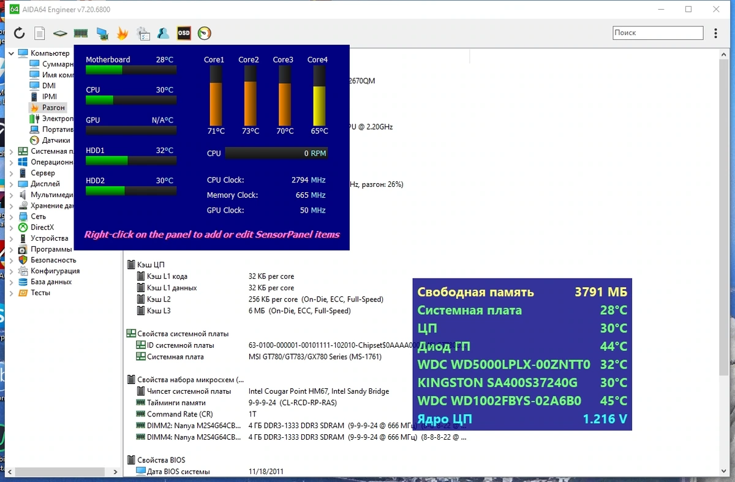Image resolution: width=735 pixels, height=482 pixels.
Task: Open the Имя компьютера page
Action: click(x=58, y=75)
